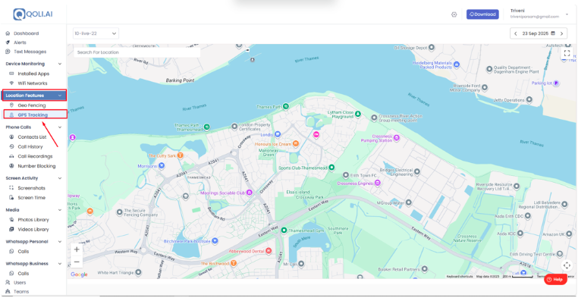The image size is (578, 298).
Task: Open the 10-live-22 device dropdown
Action: 96,33
